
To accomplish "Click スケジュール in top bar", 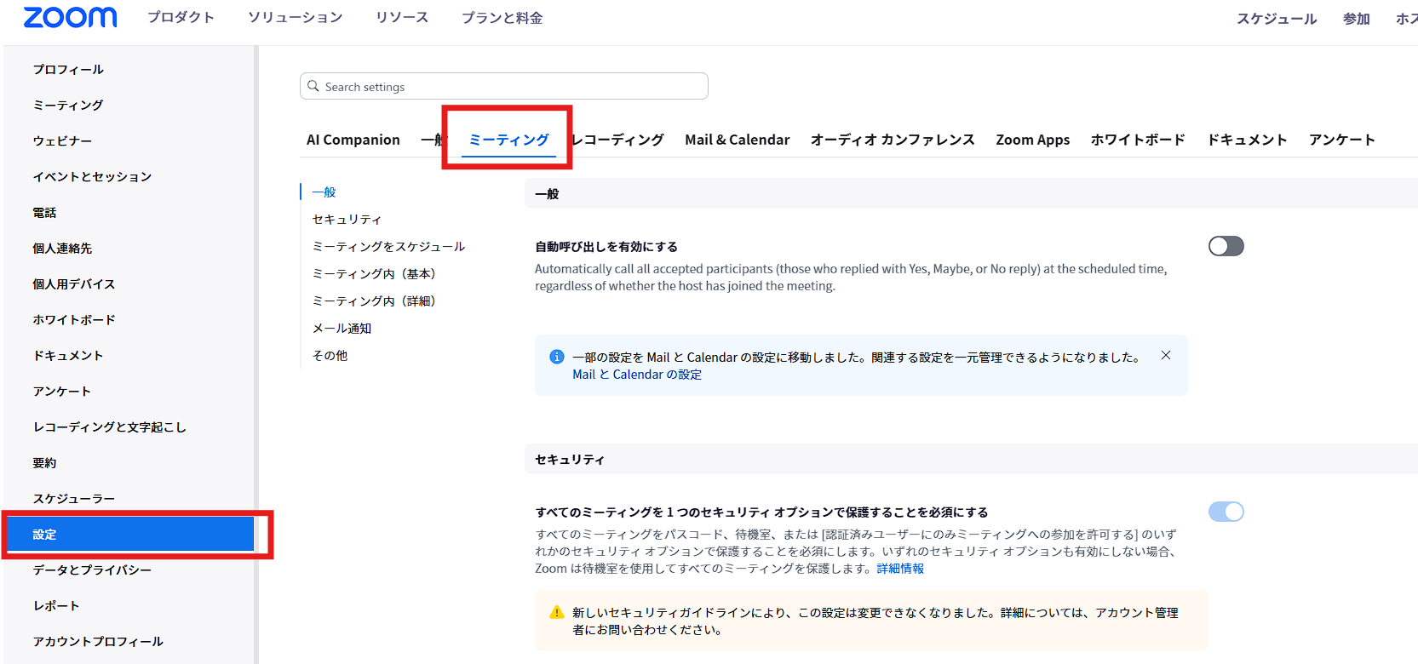I will click(1277, 19).
